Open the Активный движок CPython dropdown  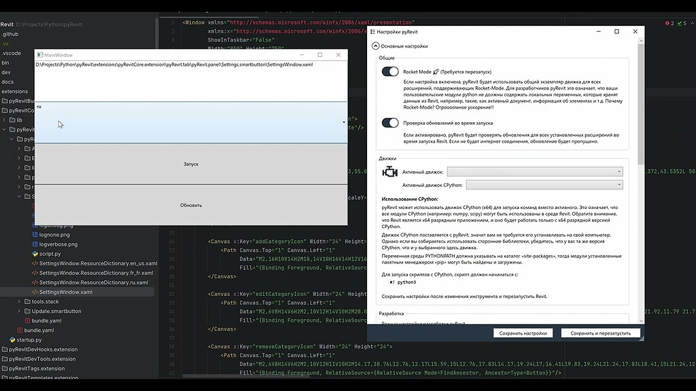(x=619, y=184)
